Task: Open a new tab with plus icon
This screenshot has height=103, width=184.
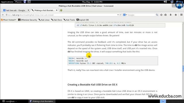Action: 61,10
